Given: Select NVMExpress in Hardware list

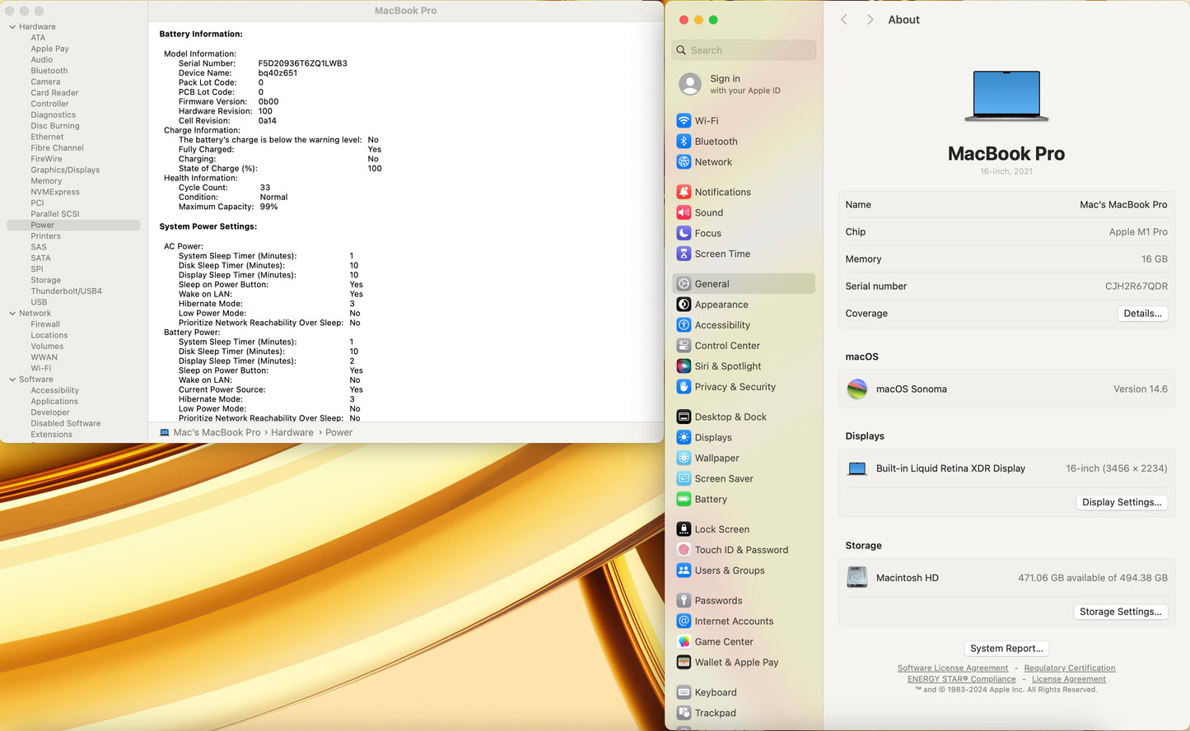Looking at the screenshot, I should [x=55, y=192].
